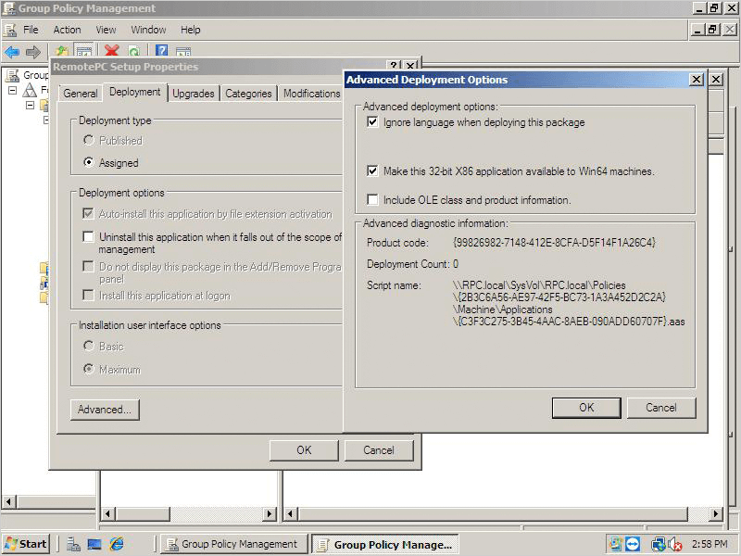Image resolution: width=741 pixels, height=556 pixels.
Task: Click the Forward arrow in the toolbar
Action: (33, 52)
